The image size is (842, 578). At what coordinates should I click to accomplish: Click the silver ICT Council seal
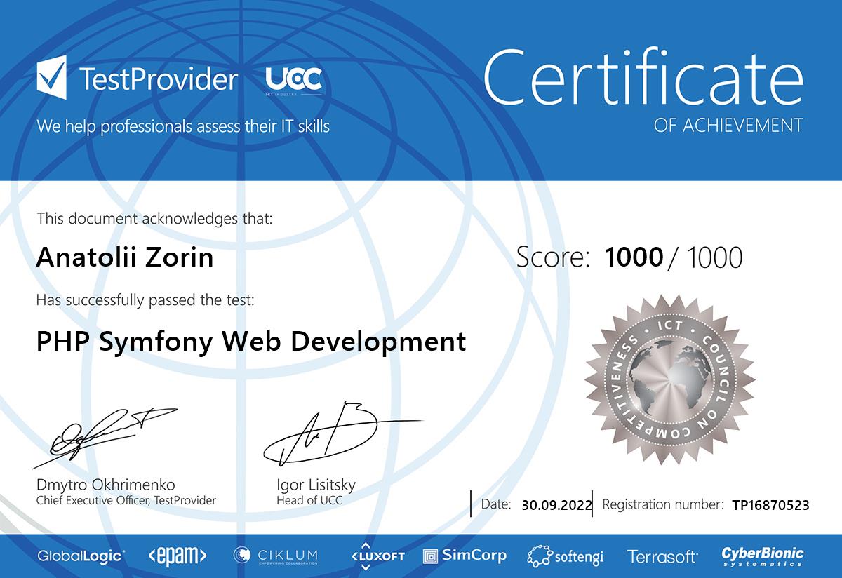tap(669, 379)
